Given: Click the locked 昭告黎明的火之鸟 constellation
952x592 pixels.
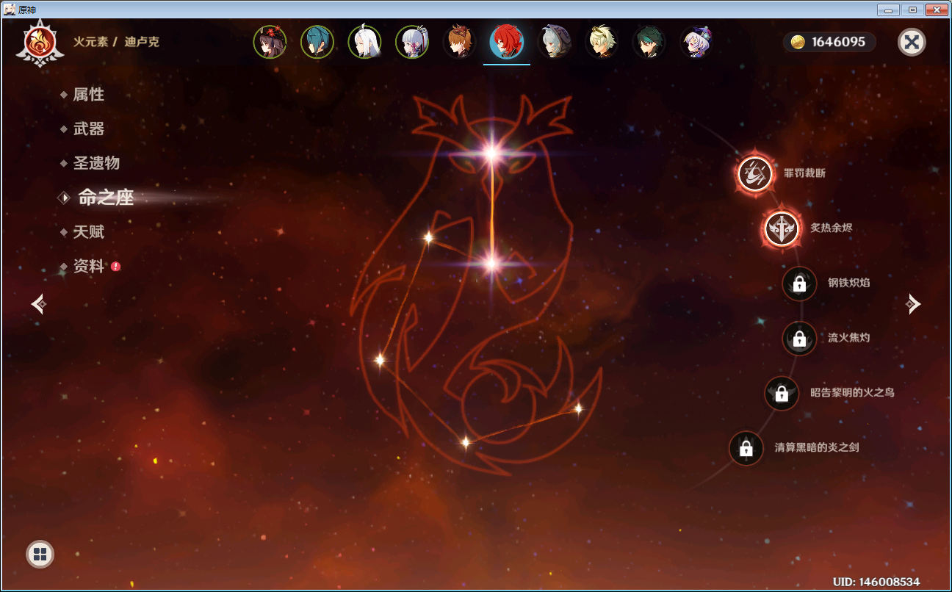Looking at the screenshot, I should click(x=782, y=393).
